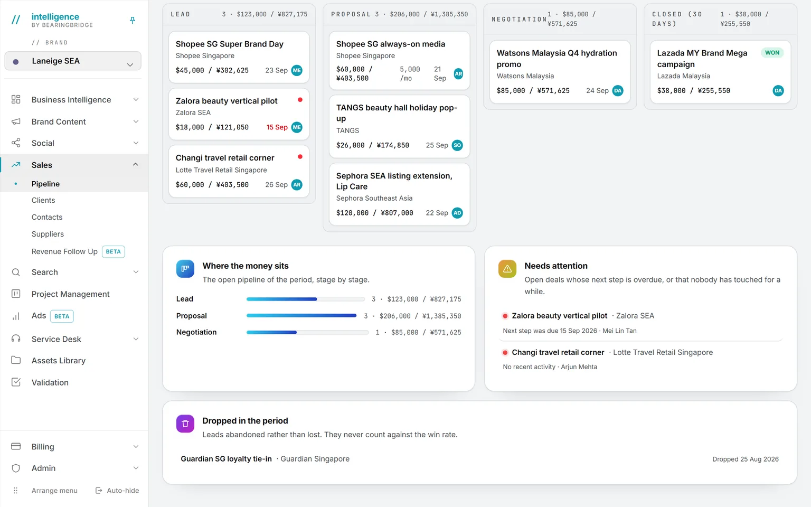The image size is (811, 507).
Task: Click 'Next step was due 15 Sep 2026' text
Action: [x=550, y=331]
